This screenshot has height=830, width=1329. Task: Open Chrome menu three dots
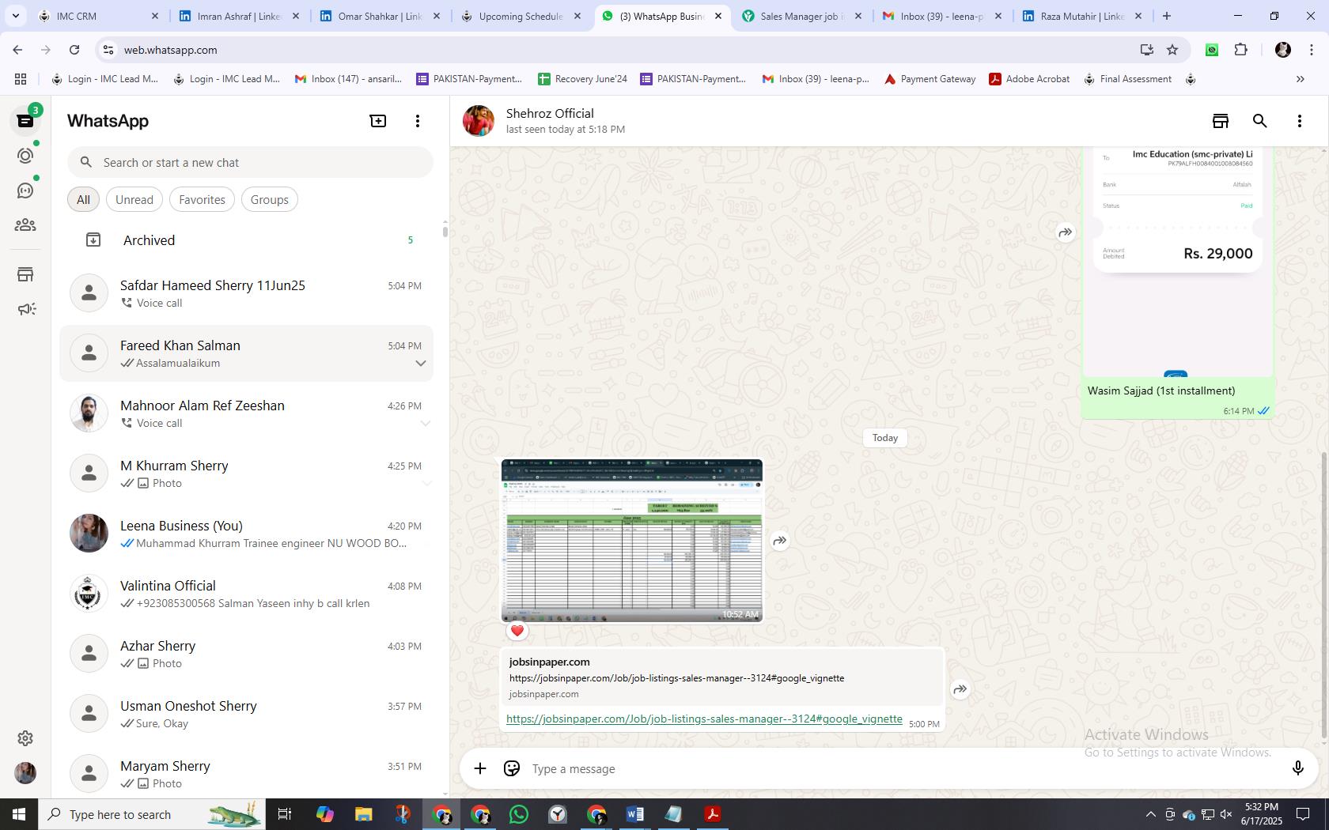1312,50
